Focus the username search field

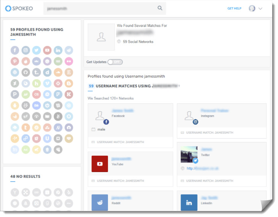point(104,8)
